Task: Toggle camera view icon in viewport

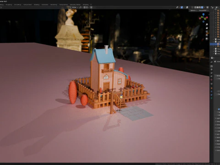Action: (207, 32)
